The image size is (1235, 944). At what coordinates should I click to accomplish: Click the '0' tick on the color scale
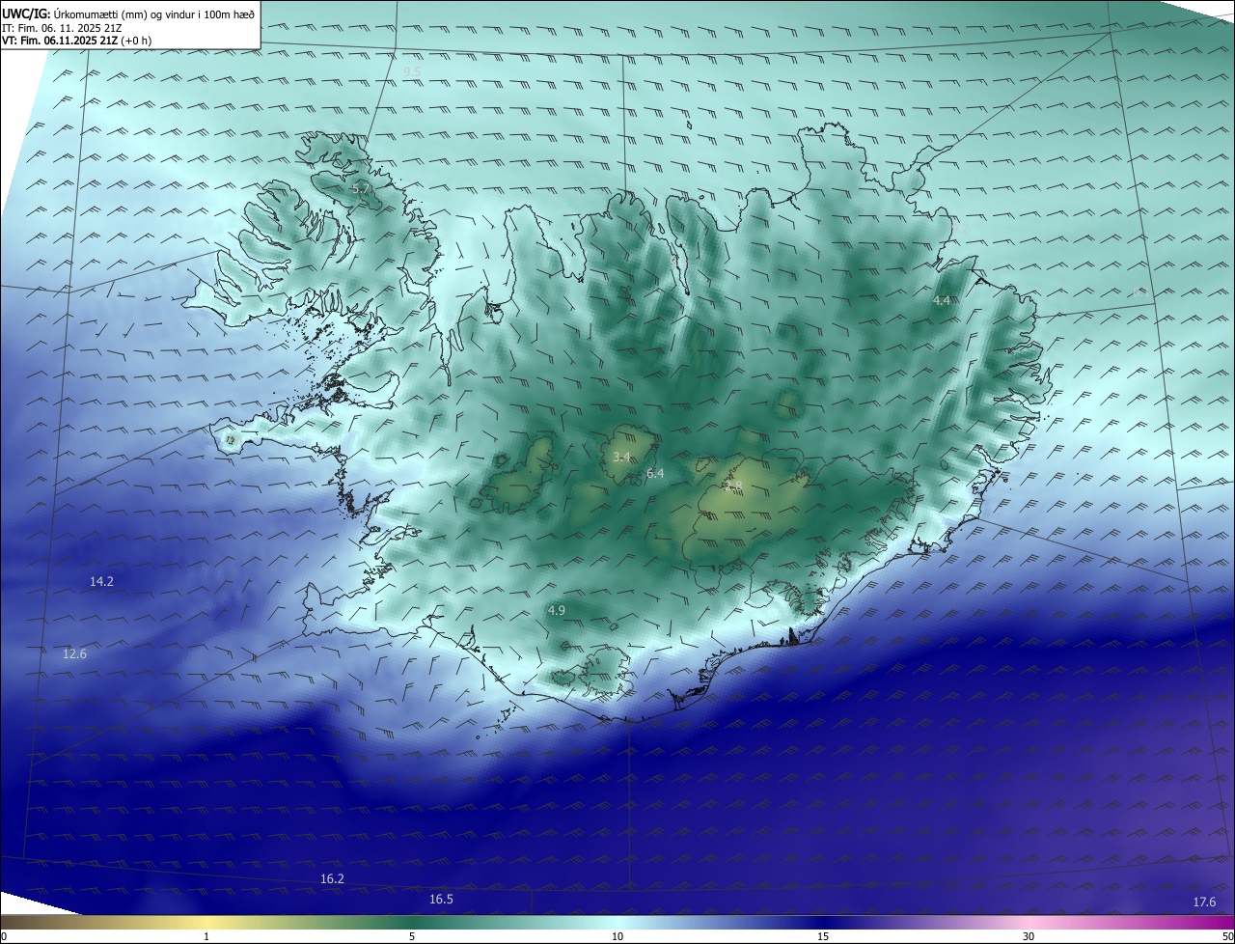click(4, 936)
